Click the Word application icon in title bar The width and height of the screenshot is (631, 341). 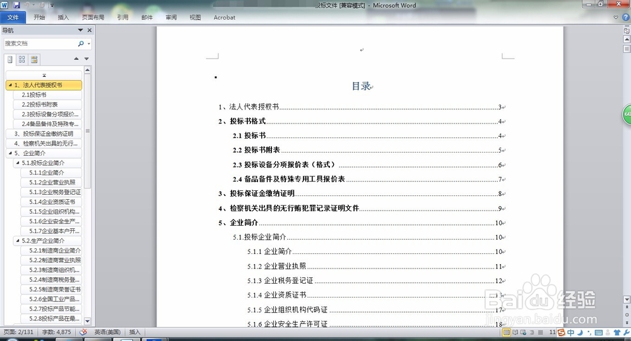[4, 5]
